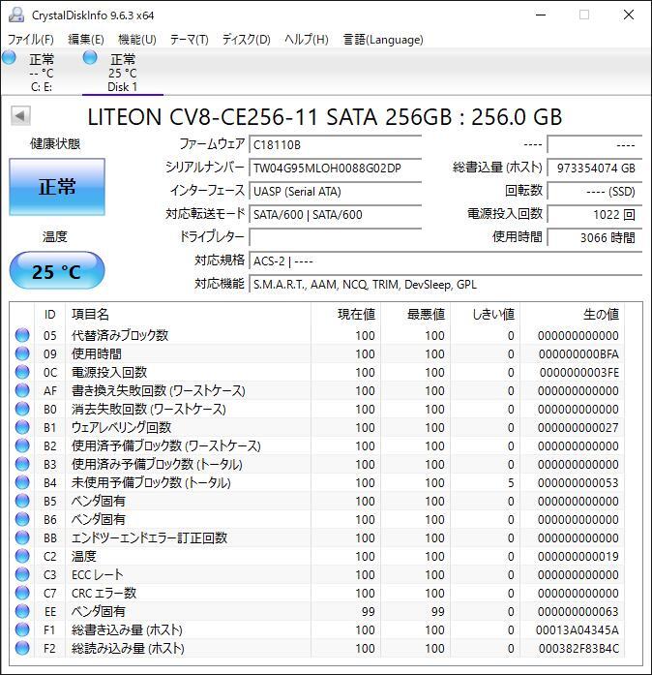The width and height of the screenshot is (652, 675).
Task: Click status orb of row B1 ウェアレベリング回数
Action: [x=22, y=427]
